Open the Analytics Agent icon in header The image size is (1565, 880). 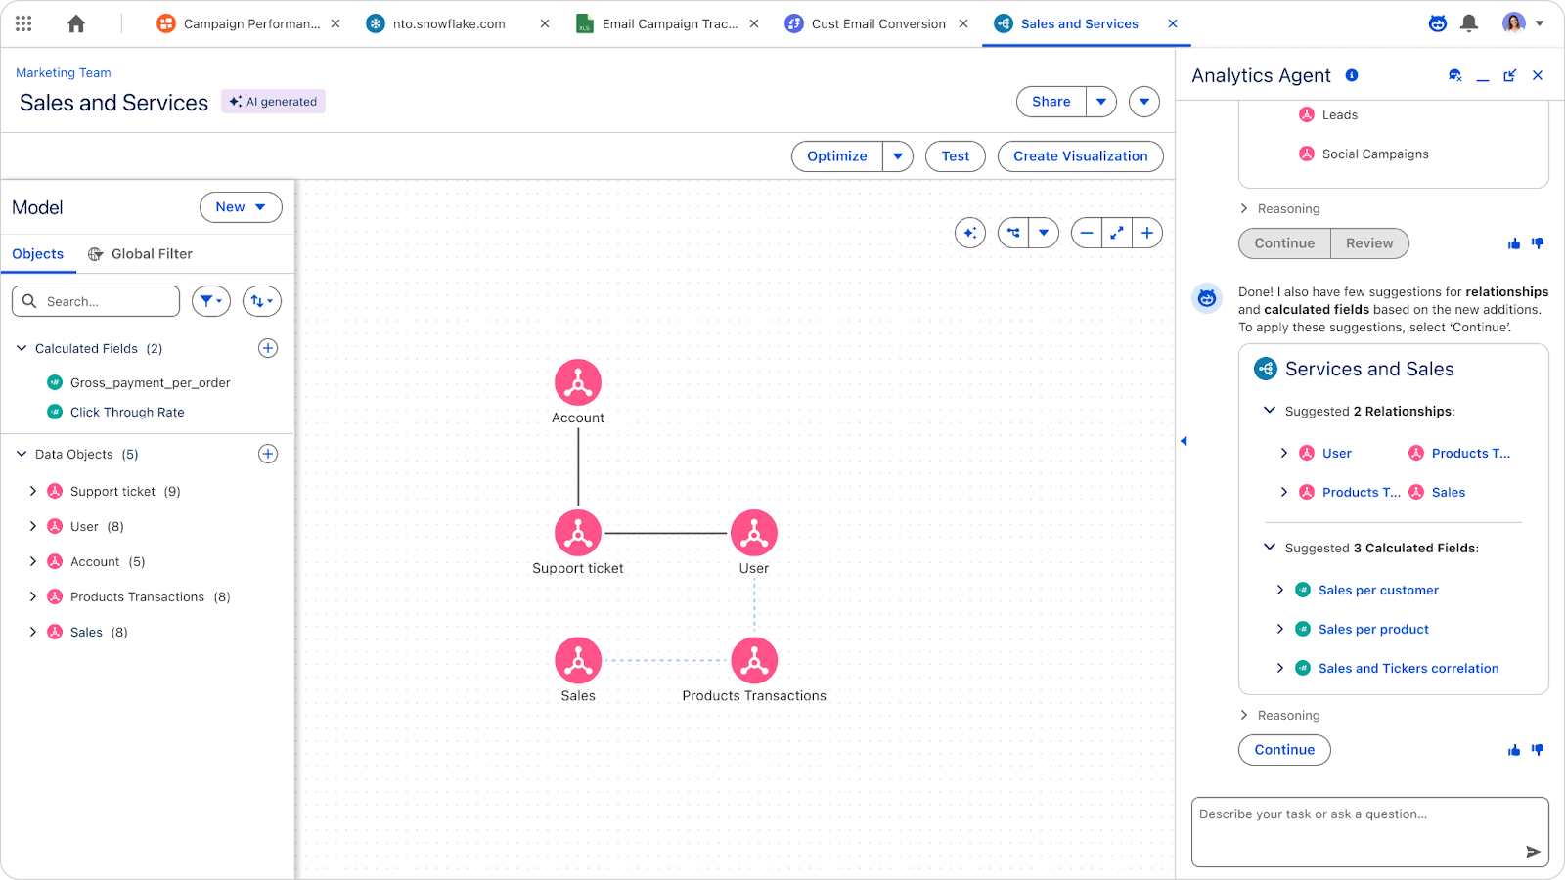(1437, 23)
